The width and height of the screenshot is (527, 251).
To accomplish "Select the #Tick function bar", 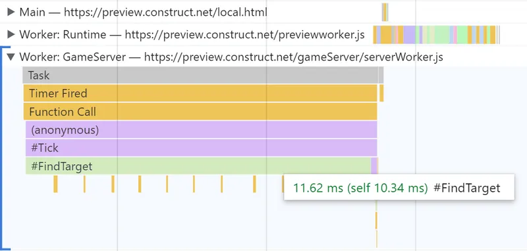I will tap(202, 148).
